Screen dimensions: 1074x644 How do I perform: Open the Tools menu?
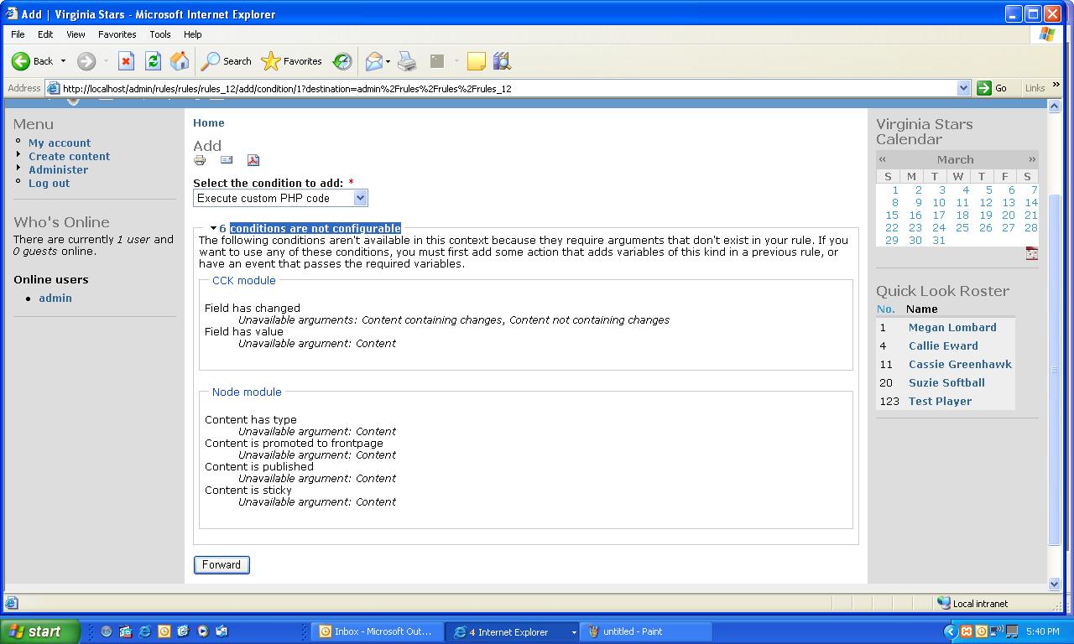click(159, 34)
